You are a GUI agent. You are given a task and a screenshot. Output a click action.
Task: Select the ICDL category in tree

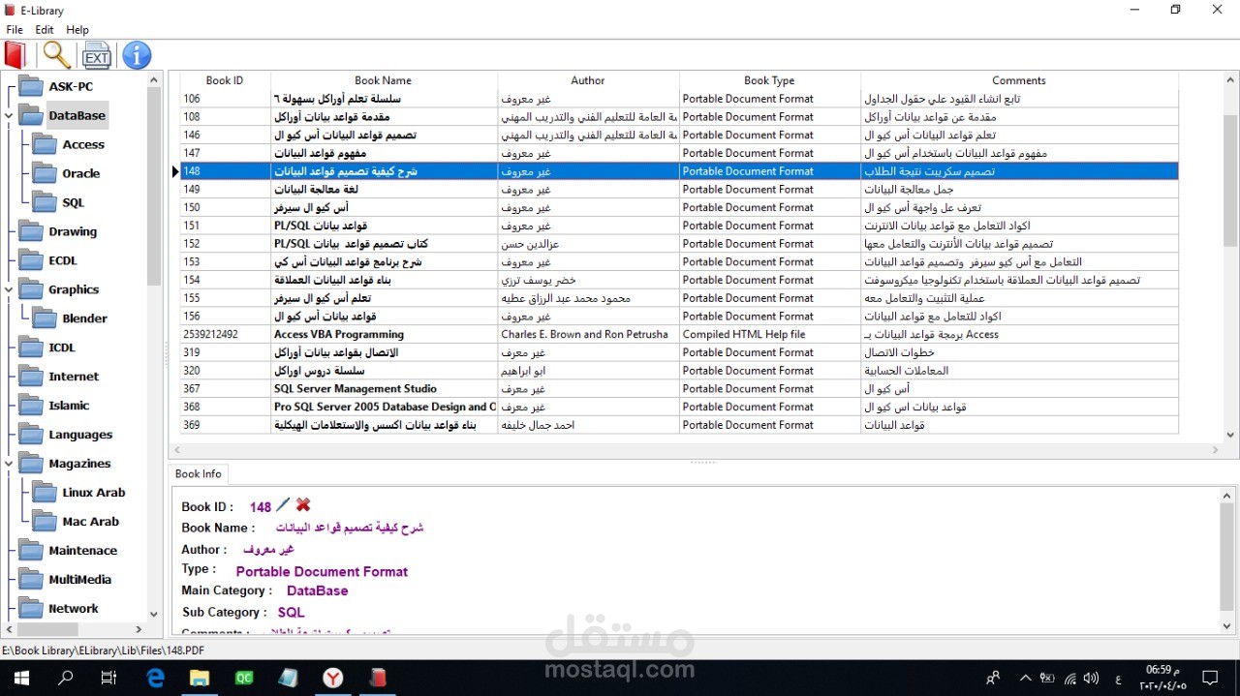62,348
